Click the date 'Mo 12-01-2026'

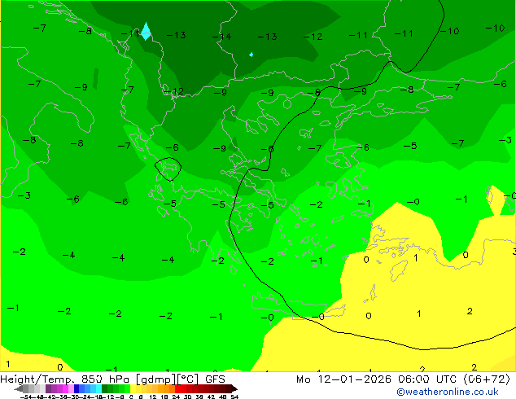(x=344, y=379)
